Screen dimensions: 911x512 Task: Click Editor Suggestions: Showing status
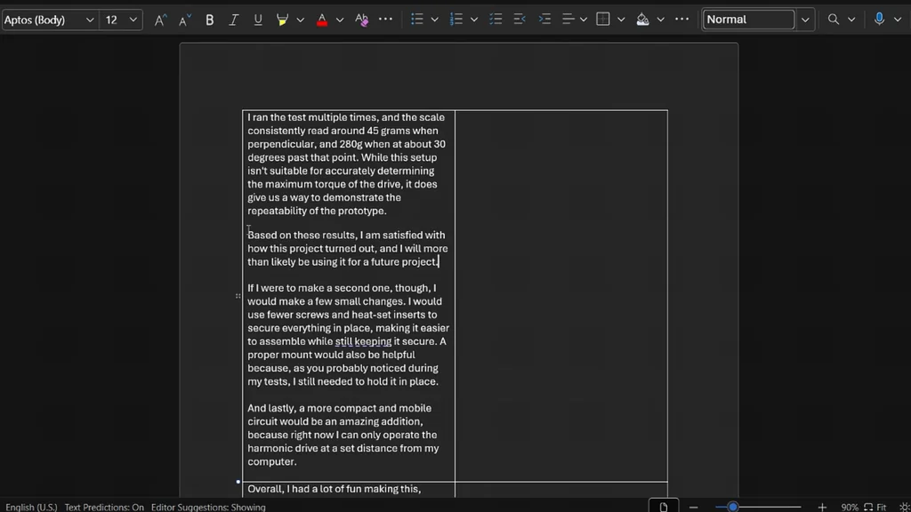pyautogui.click(x=208, y=507)
